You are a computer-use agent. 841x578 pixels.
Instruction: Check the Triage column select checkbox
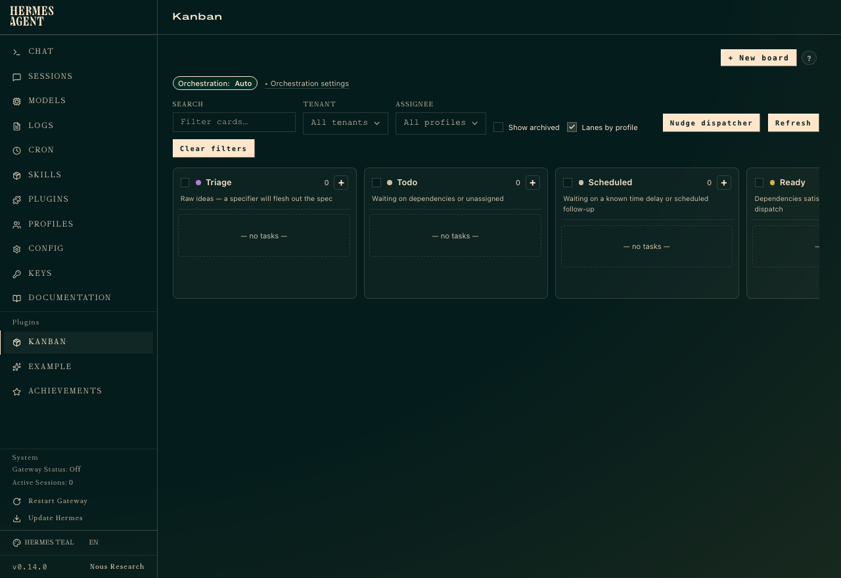185,183
